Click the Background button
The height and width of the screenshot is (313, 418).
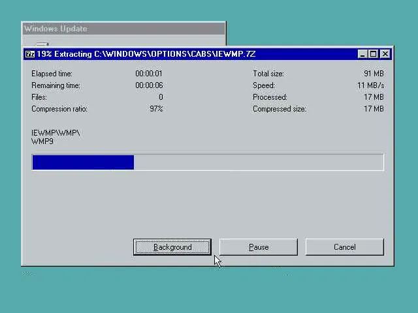pyautogui.click(x=172, y=247)
